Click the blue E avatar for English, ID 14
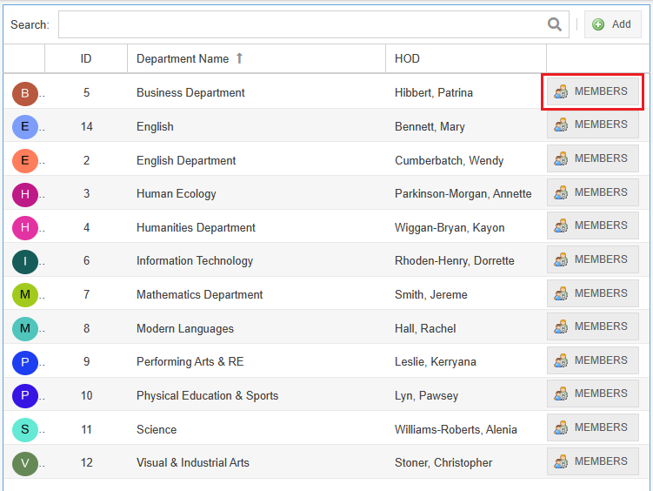This screenshot has height=491, width=653. pos(25,127)
